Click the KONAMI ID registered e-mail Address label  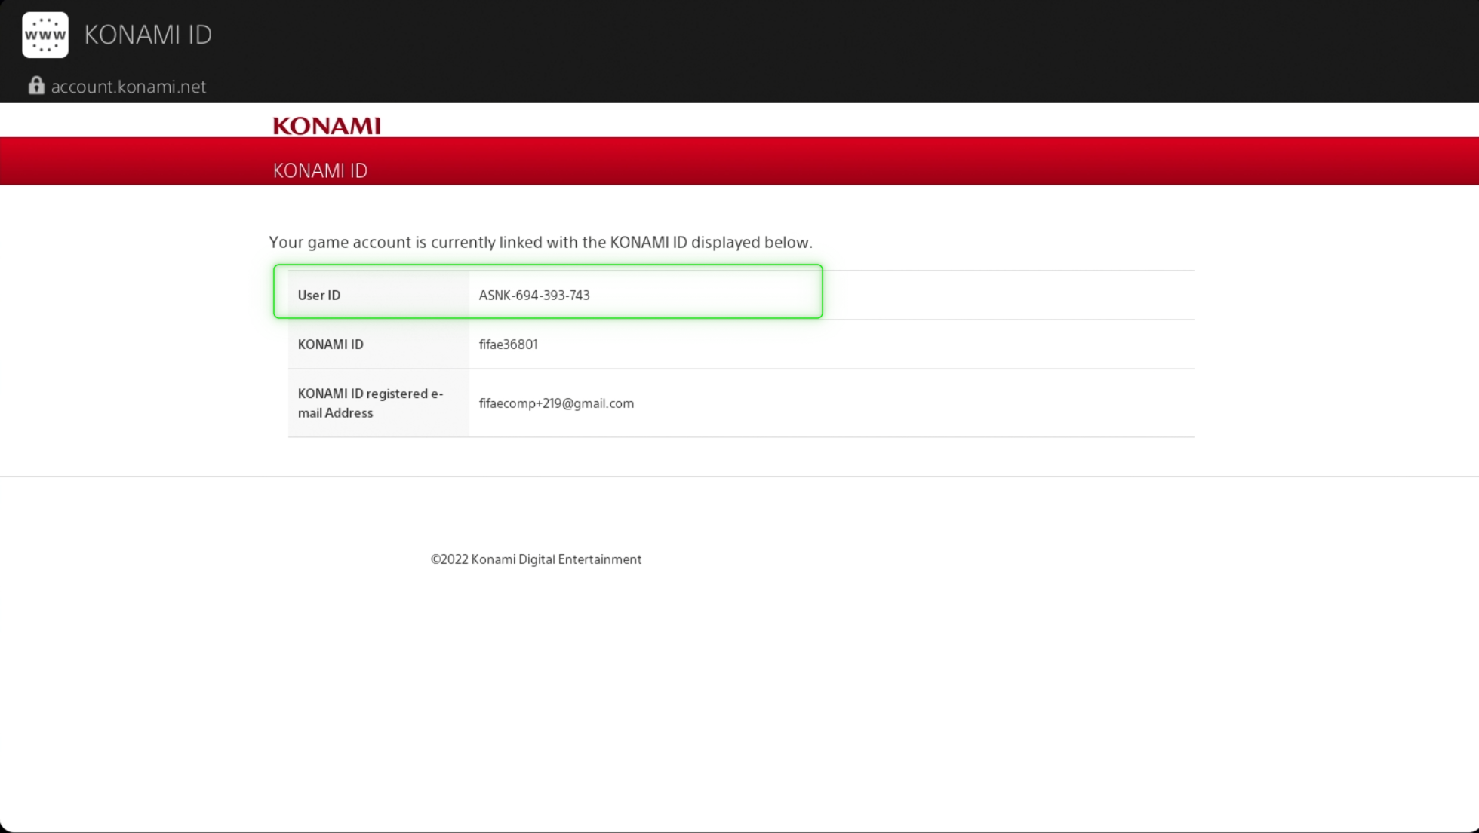point(370,403)
